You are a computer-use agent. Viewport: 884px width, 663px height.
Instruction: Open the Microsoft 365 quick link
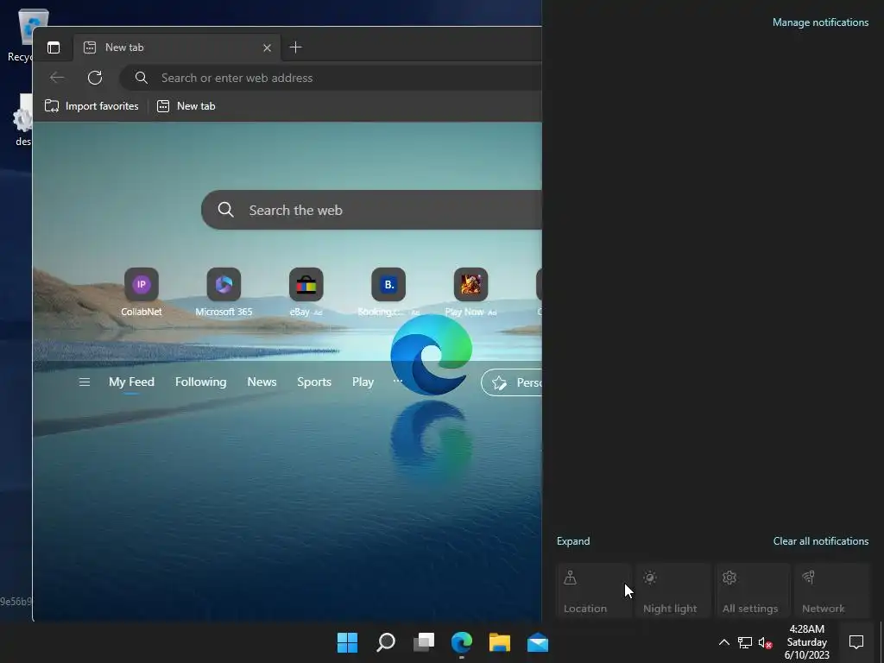pyautogui.click(x=224, y=292)
